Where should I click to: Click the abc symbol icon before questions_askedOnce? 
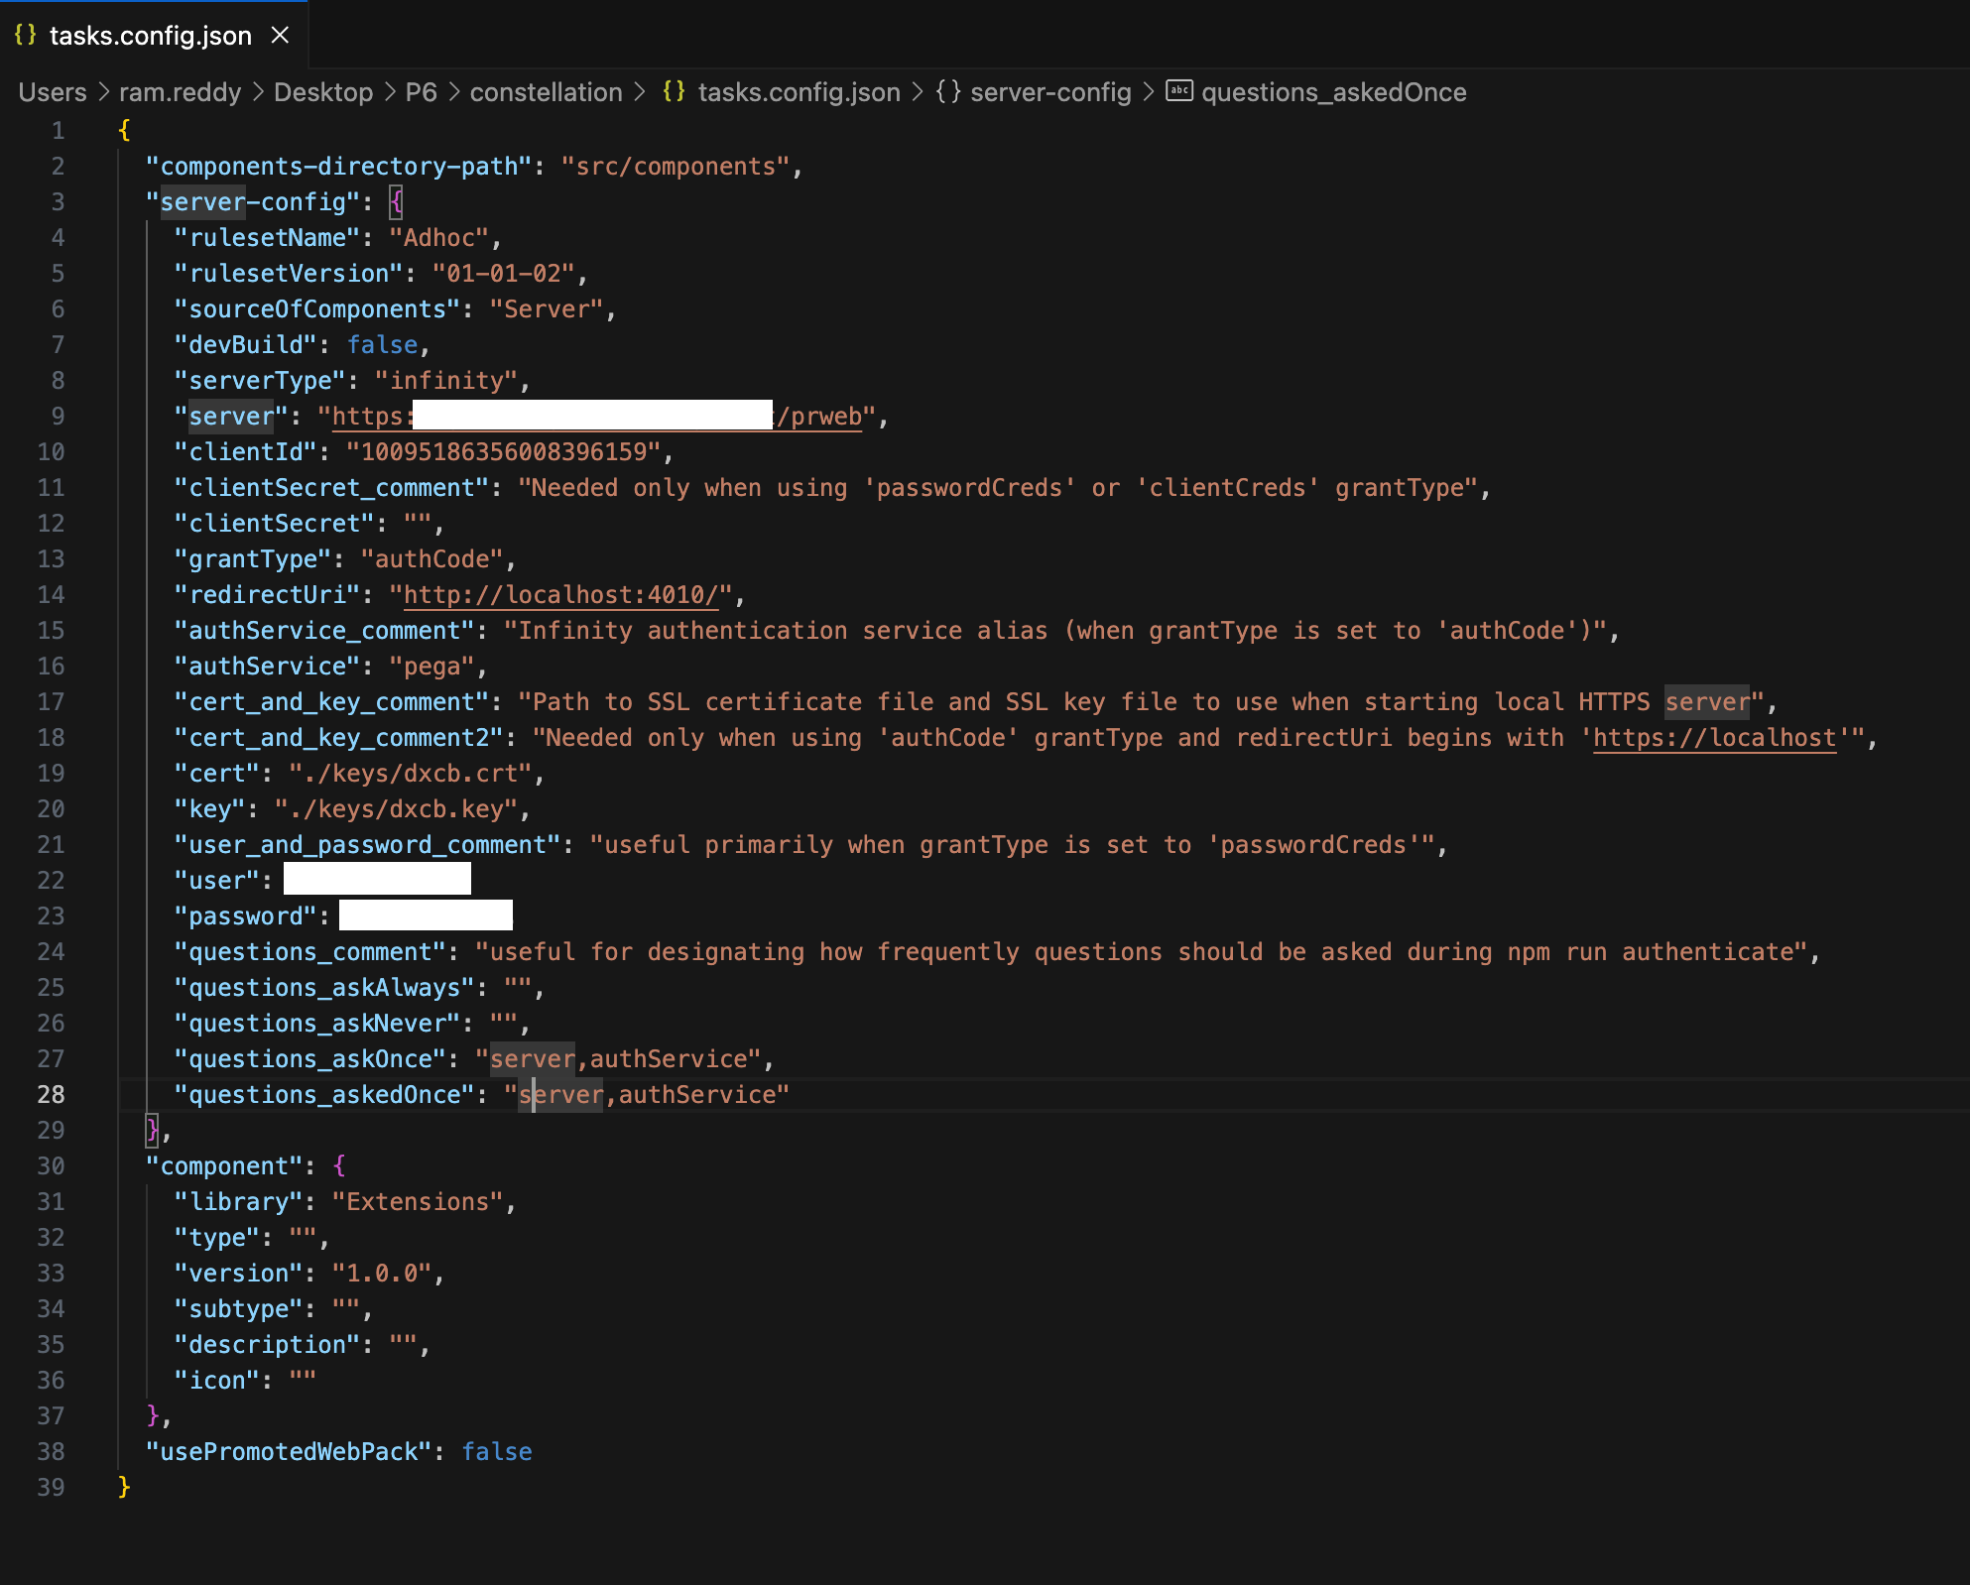point(1178,91)
